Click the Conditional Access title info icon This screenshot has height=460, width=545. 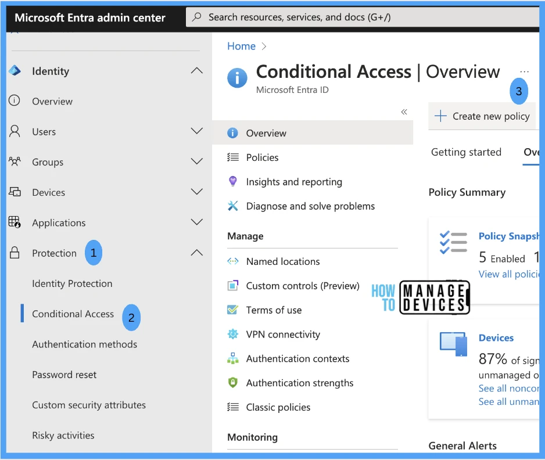tap(237, 77)
